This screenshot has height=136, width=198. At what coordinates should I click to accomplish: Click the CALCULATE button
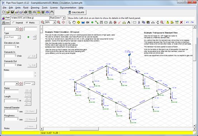point(76,13)
